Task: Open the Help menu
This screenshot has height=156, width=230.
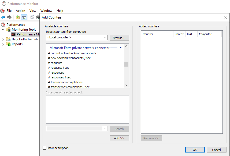Action: tap(60, 11)
